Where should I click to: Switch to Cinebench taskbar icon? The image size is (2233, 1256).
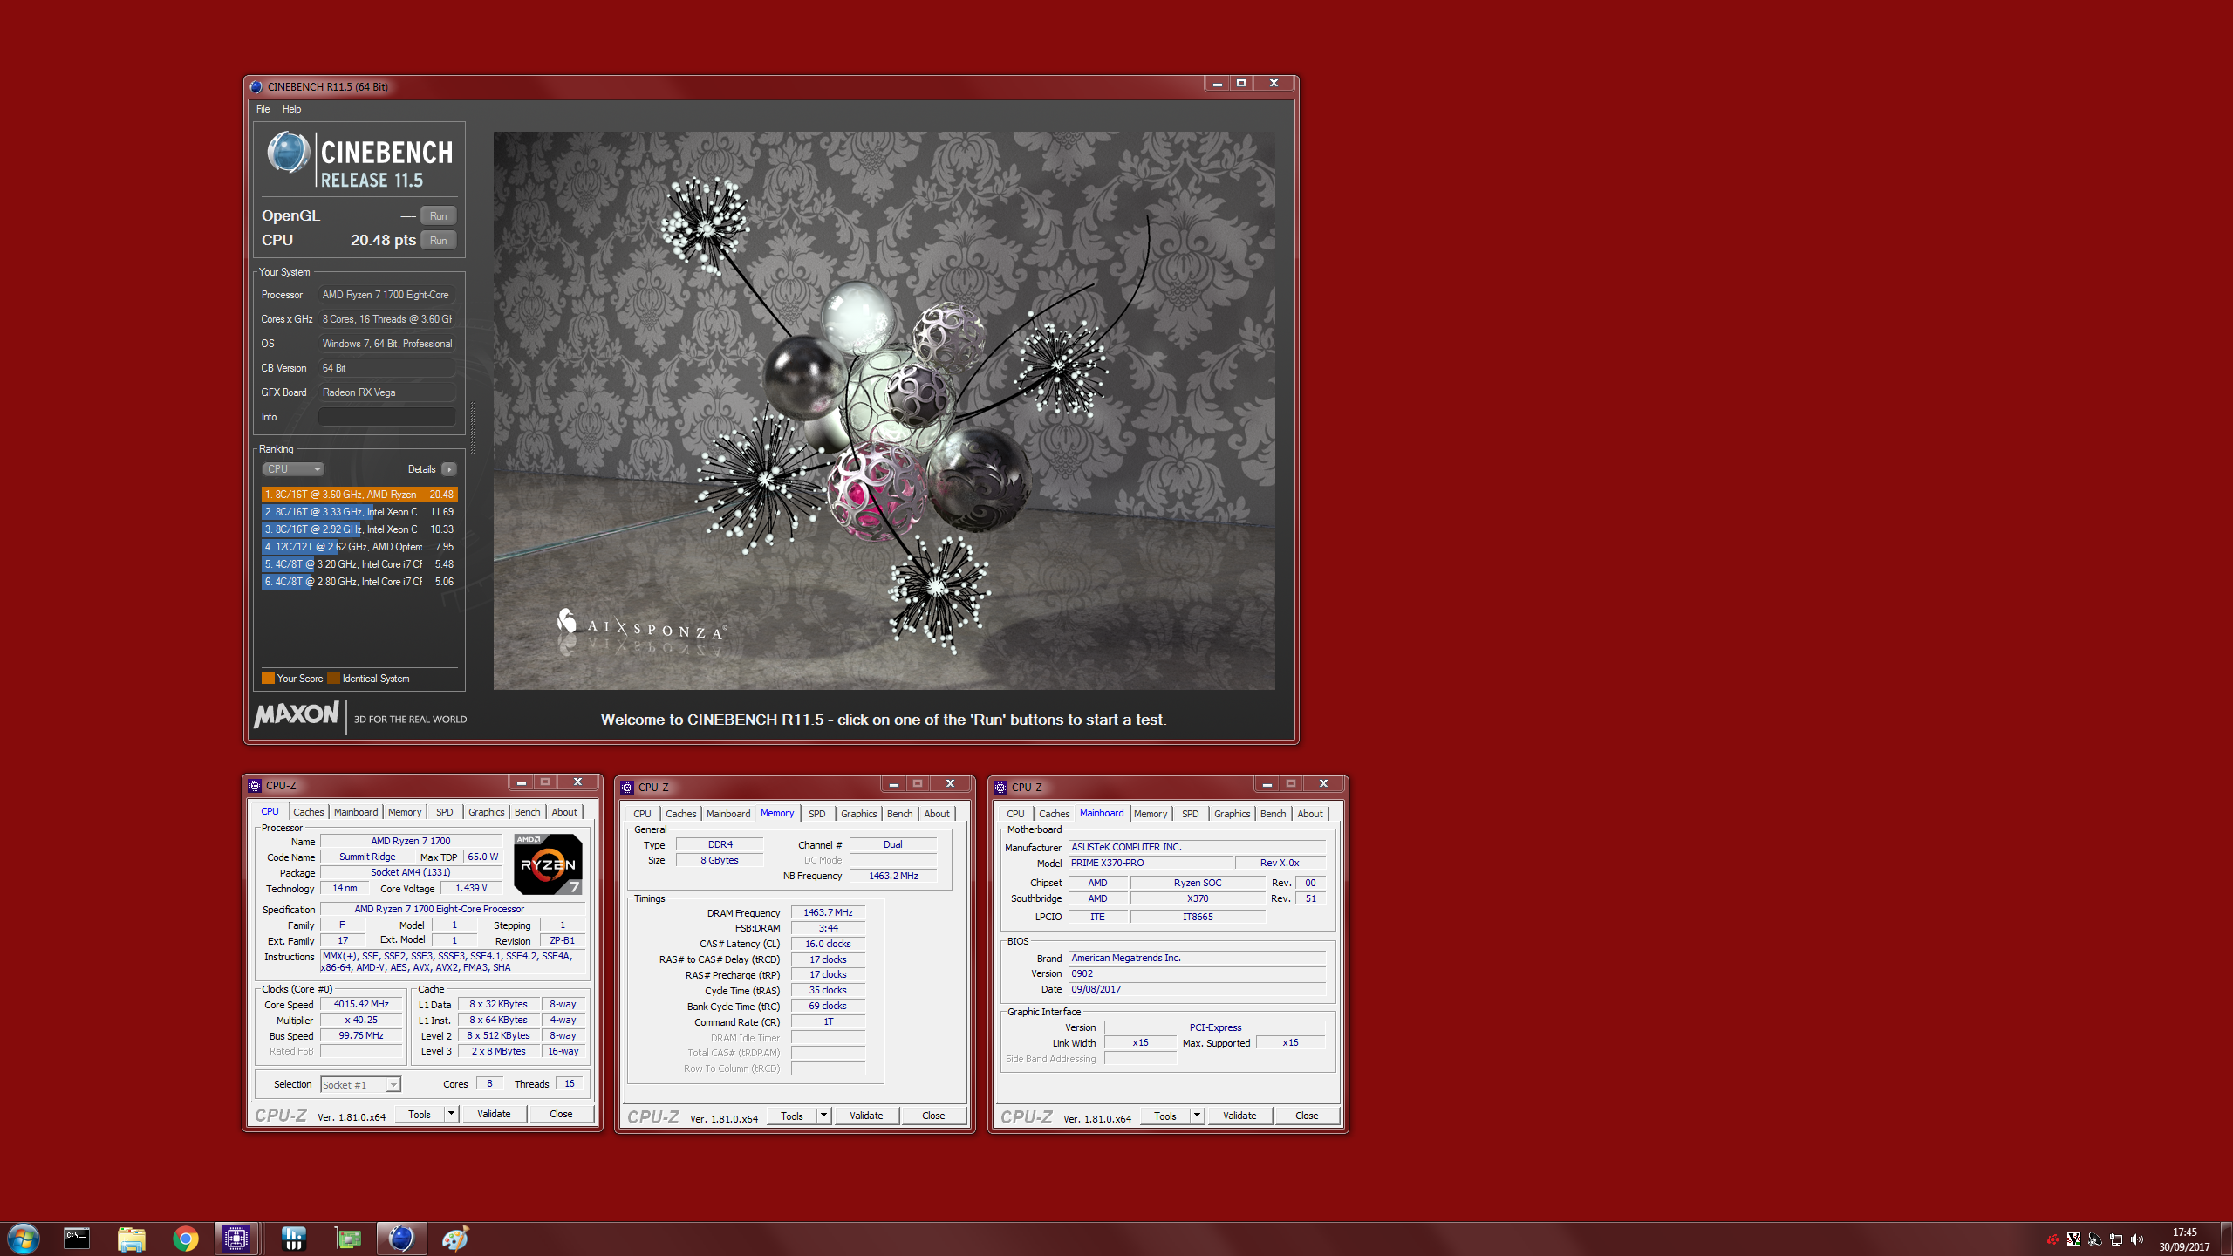point(401,1239)
